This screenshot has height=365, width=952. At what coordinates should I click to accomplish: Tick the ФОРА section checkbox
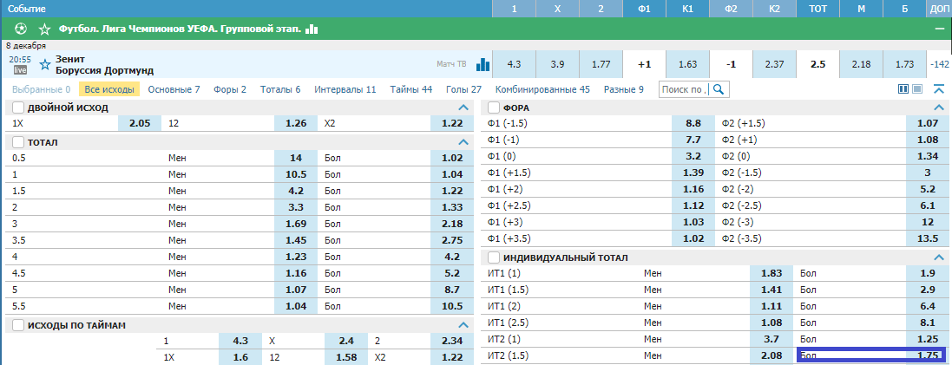tap(494, 108)
